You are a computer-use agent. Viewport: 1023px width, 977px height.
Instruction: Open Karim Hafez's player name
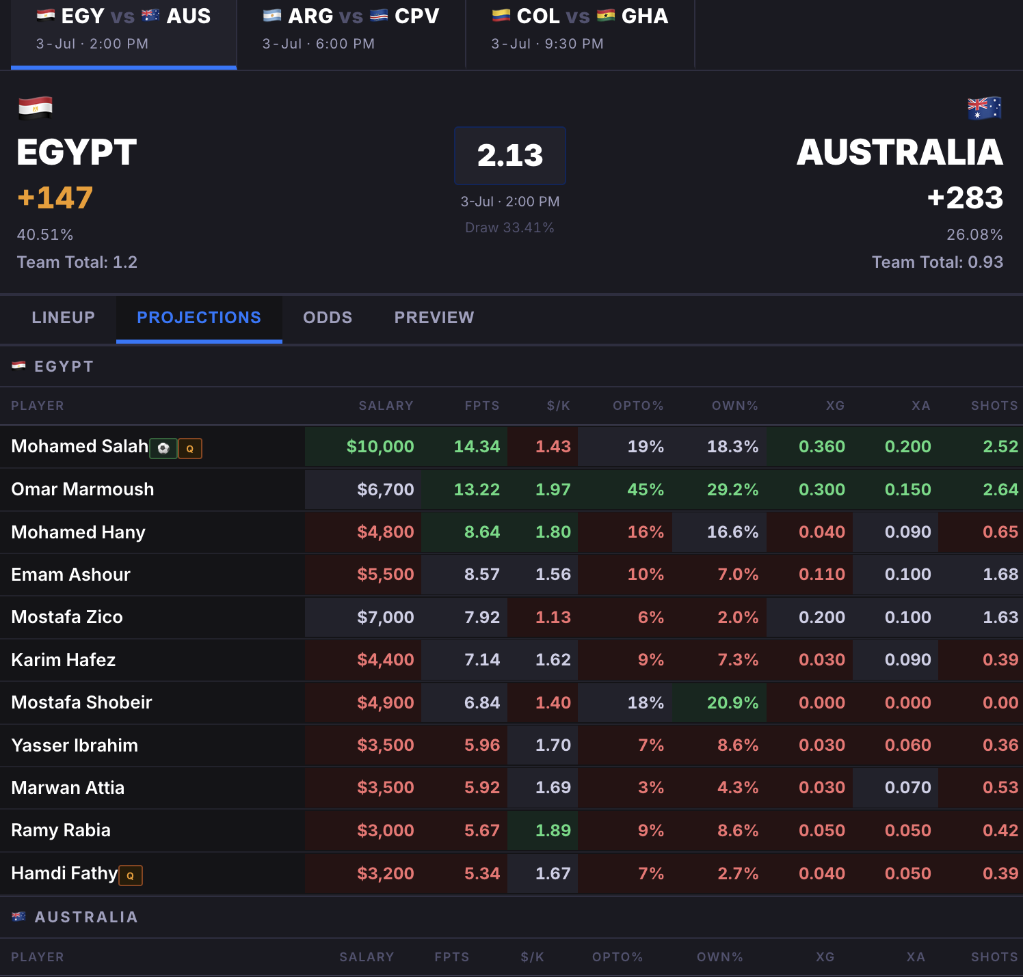click(64, 660)
